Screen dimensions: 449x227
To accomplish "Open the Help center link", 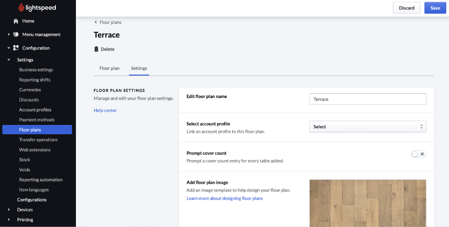I will coord(105,110).
